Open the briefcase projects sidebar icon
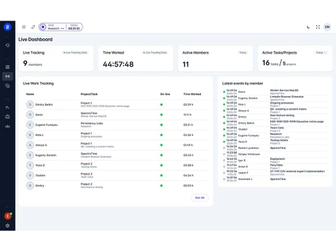 click(7, 117)
